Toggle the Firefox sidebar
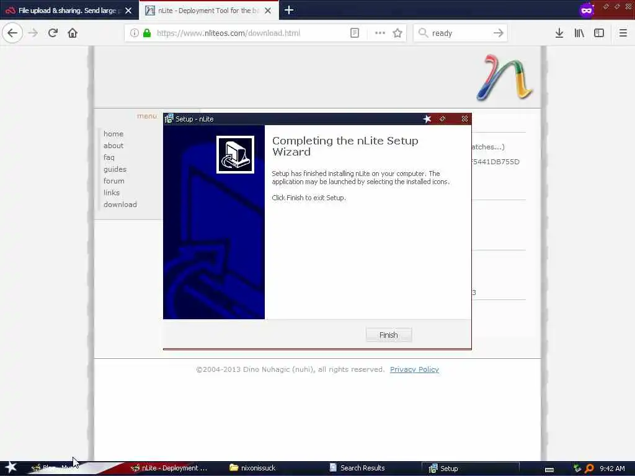This screenshot has height=476, width=635. [x=599, y=33]
